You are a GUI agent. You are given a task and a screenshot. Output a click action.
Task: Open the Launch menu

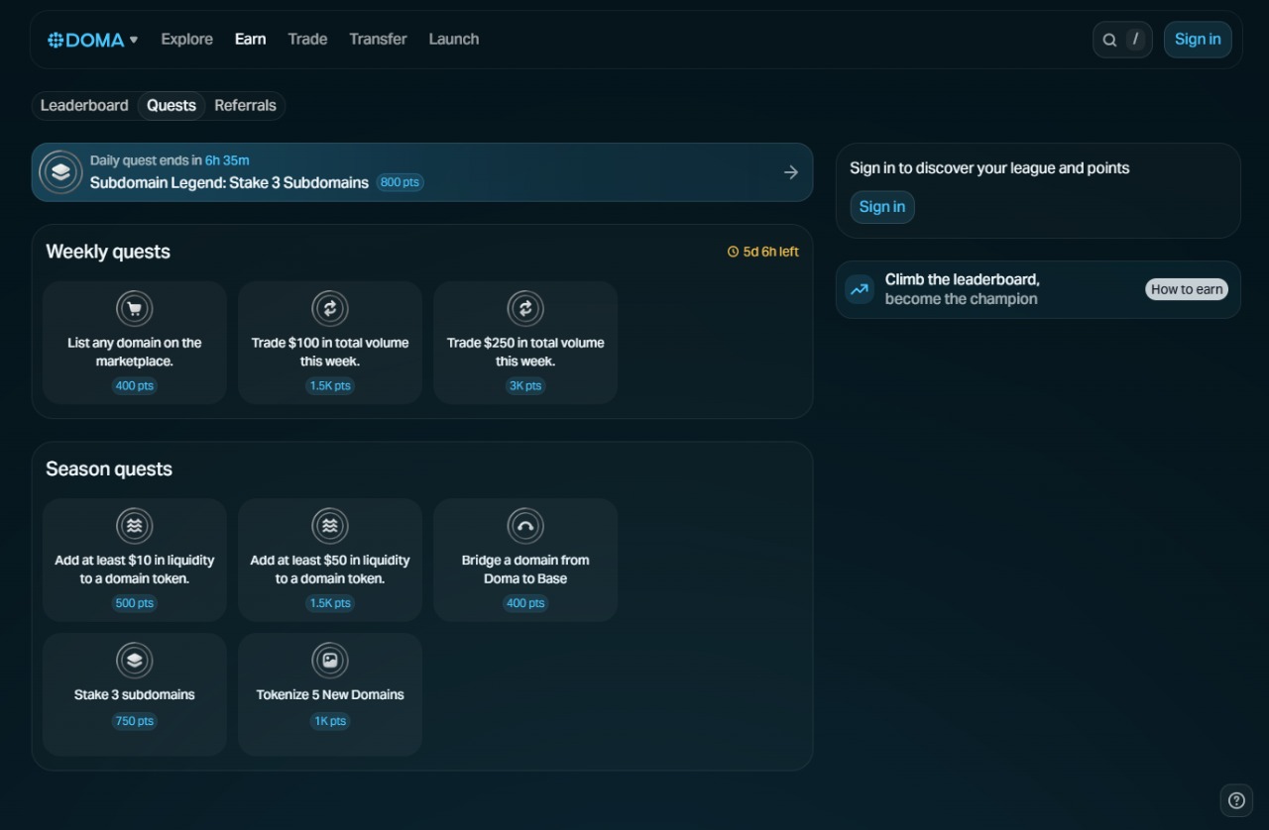coord(454,39)
